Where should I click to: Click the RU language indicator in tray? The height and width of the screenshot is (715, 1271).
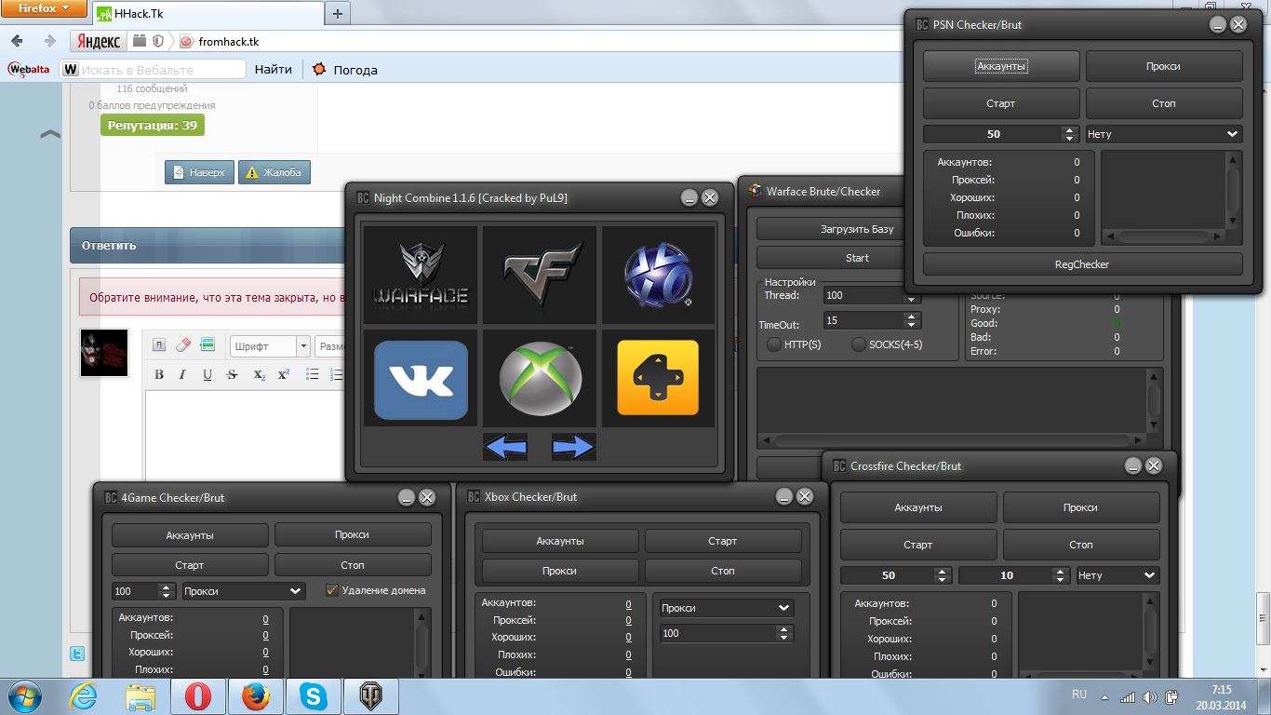click(1079, 695)
